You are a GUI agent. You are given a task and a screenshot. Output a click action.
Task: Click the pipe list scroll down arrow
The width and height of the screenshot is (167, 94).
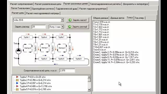tap(89, 90)
